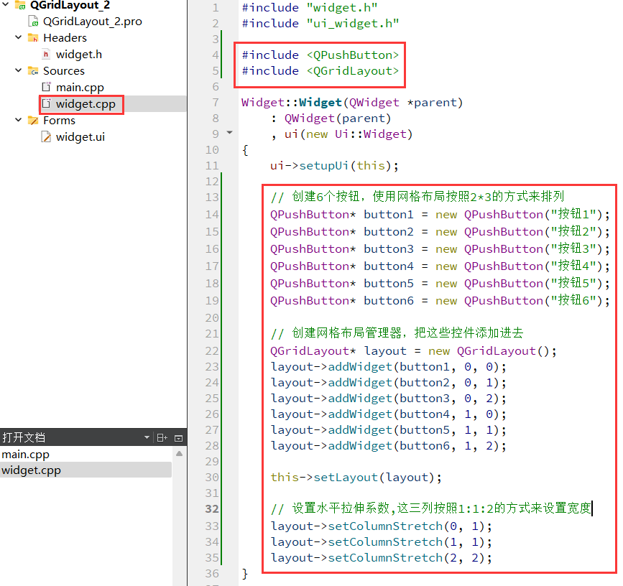Collapse the QGridLayout_2 project node

tap(6, 5)
